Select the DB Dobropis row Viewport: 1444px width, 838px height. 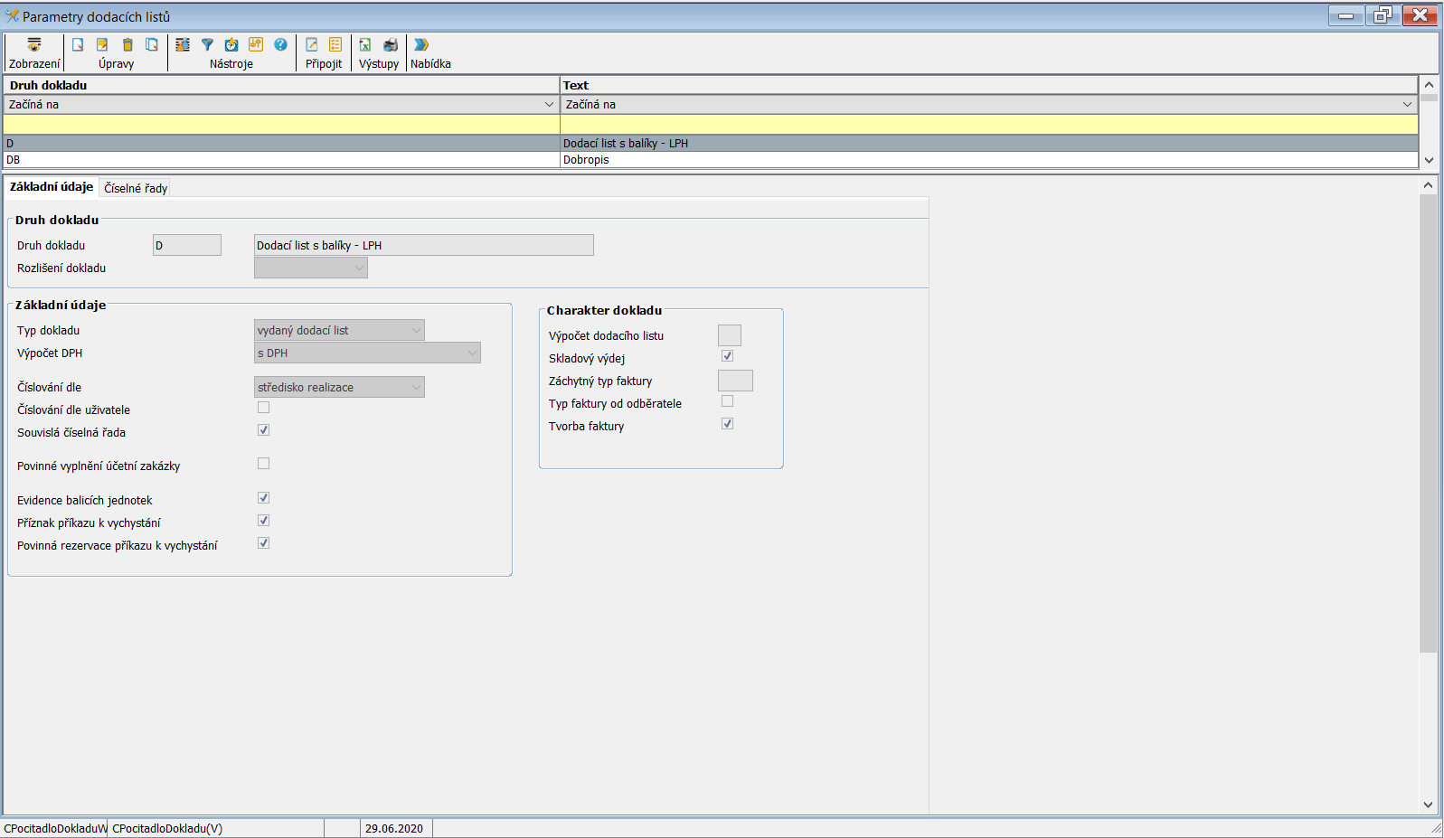point(271,160)
